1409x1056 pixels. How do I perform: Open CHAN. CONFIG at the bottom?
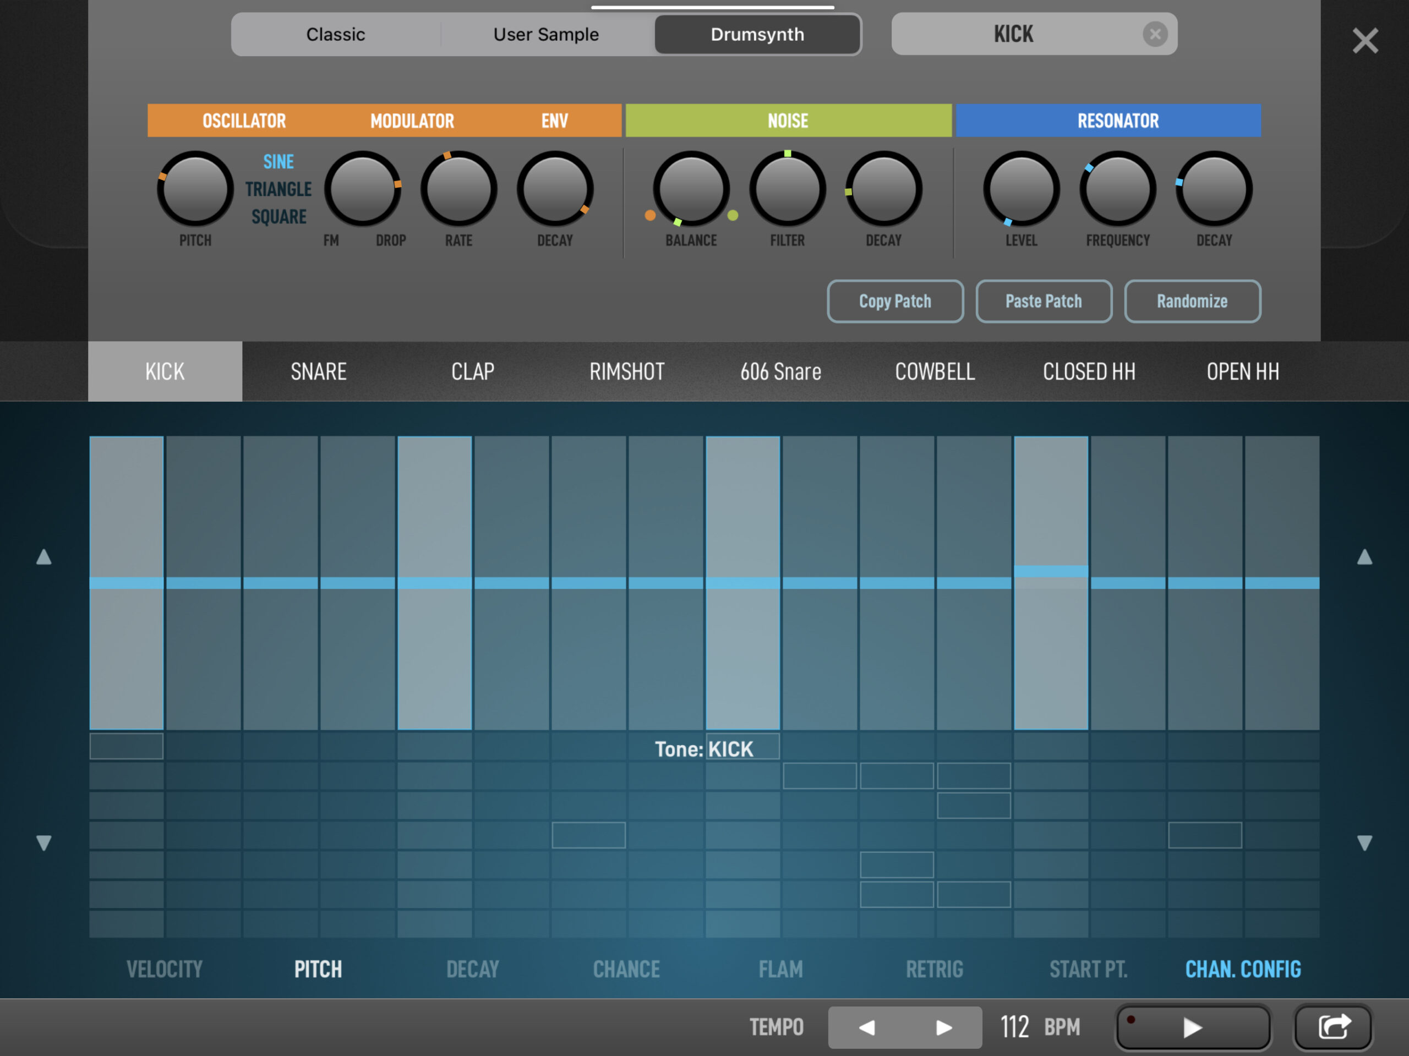point(1243,969)
